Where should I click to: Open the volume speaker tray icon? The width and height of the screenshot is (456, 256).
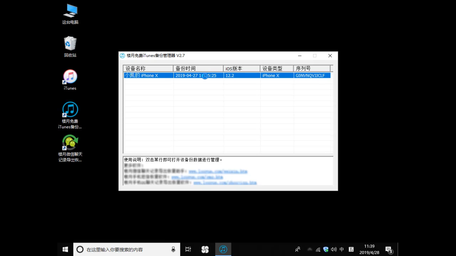pyautogui.click(x=333, y=250)
